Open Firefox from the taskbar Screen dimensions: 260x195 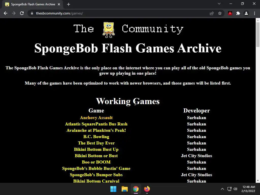(x=147, y=189)
